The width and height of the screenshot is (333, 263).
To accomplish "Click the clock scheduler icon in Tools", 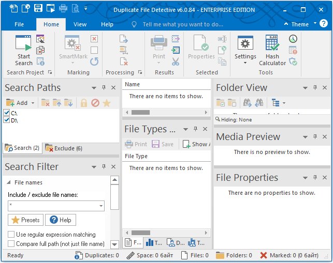I will pyautogui.click(x=293, y=39).
